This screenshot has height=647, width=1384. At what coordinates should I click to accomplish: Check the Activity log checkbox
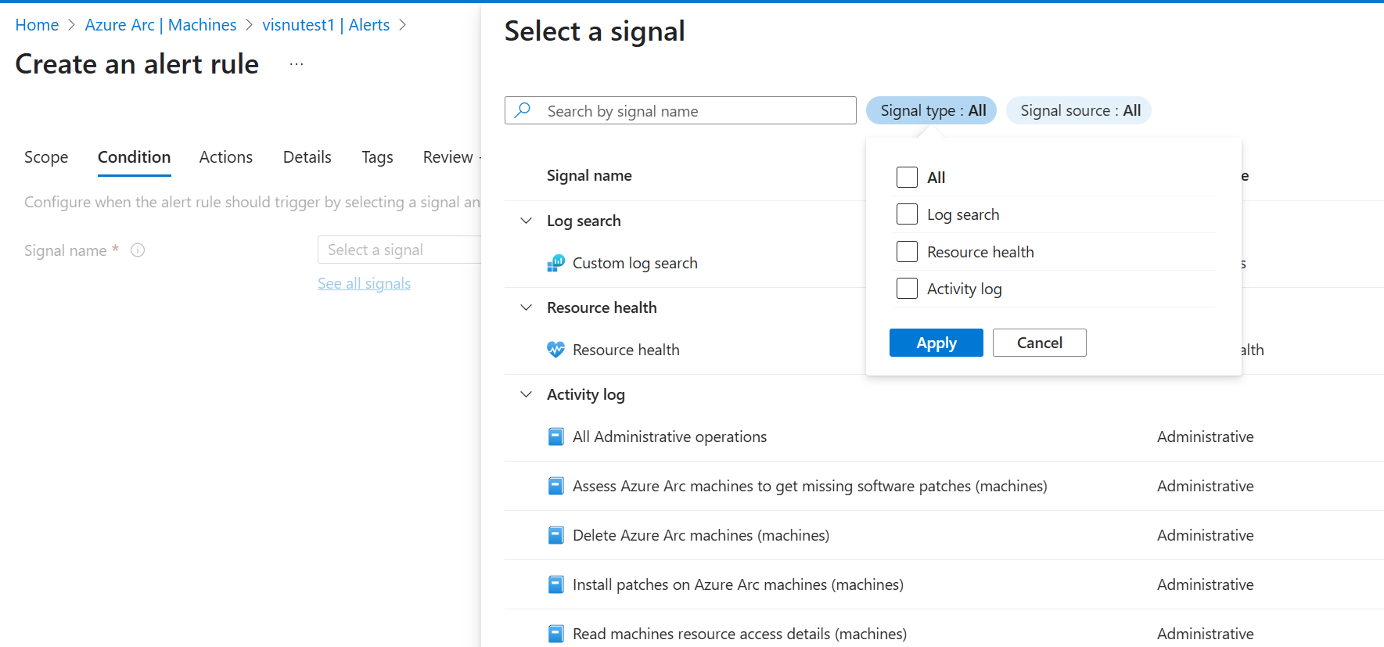907,288
